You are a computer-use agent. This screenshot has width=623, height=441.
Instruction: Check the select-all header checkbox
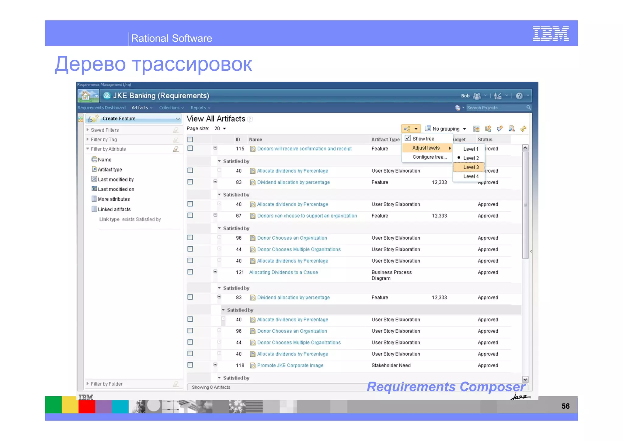[190, 139]
